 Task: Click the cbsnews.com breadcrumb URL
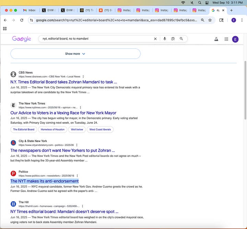(49, 77)
